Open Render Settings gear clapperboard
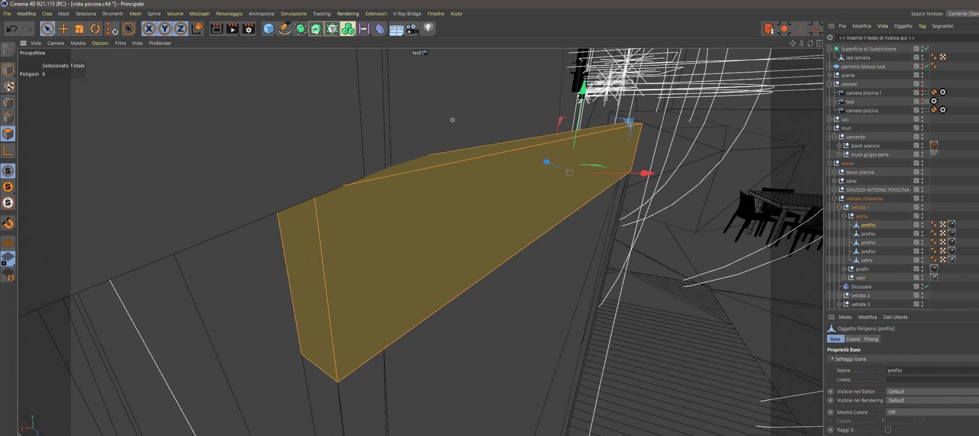 249,29
